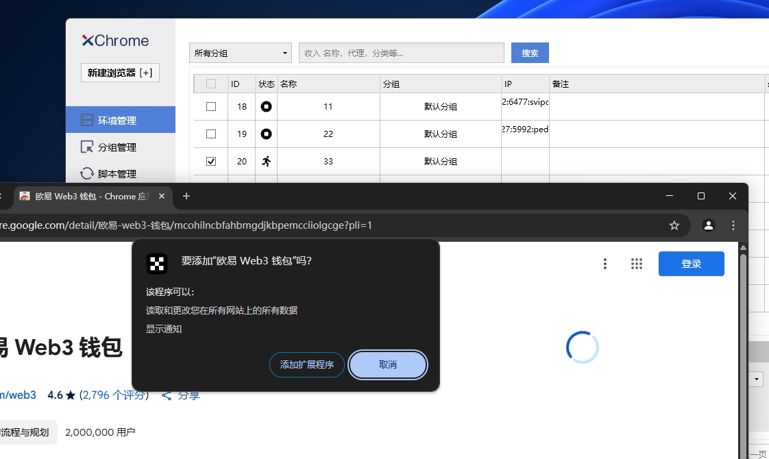This screenshot has width=769, height=459.
Task: Minimize the Chrome window
Action: coord(670,196)
